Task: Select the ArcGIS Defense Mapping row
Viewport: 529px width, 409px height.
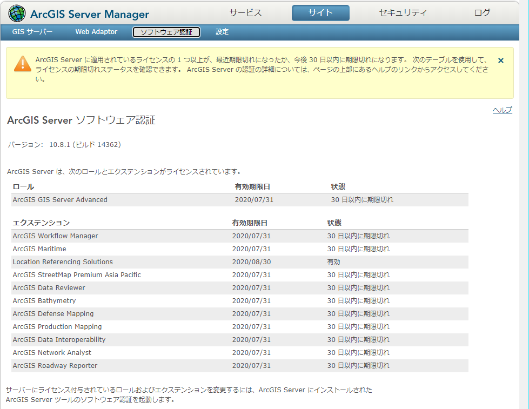Action: 240,314
